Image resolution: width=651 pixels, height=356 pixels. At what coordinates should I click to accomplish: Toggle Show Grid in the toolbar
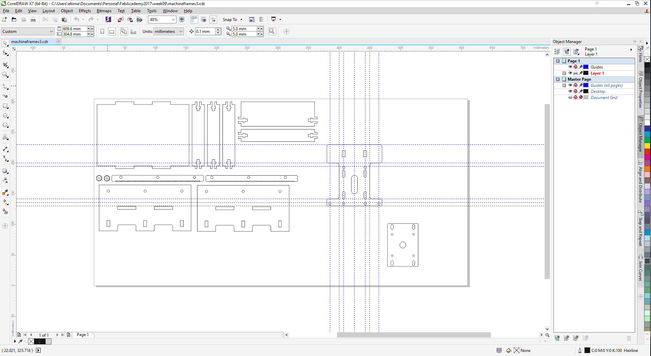(204, 19)
